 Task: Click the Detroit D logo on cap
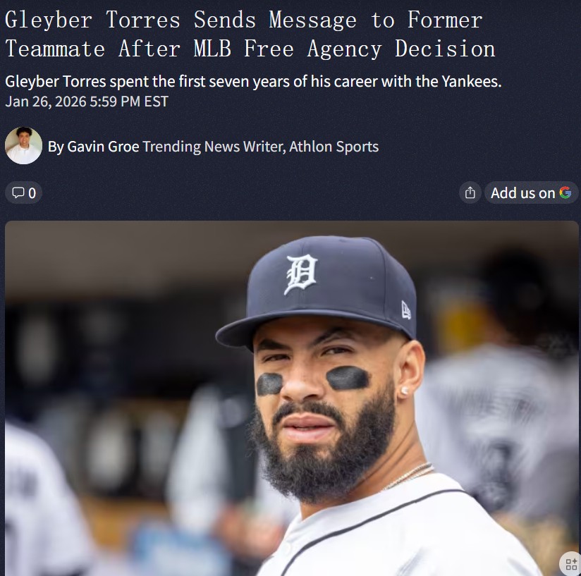click(302, 274)
